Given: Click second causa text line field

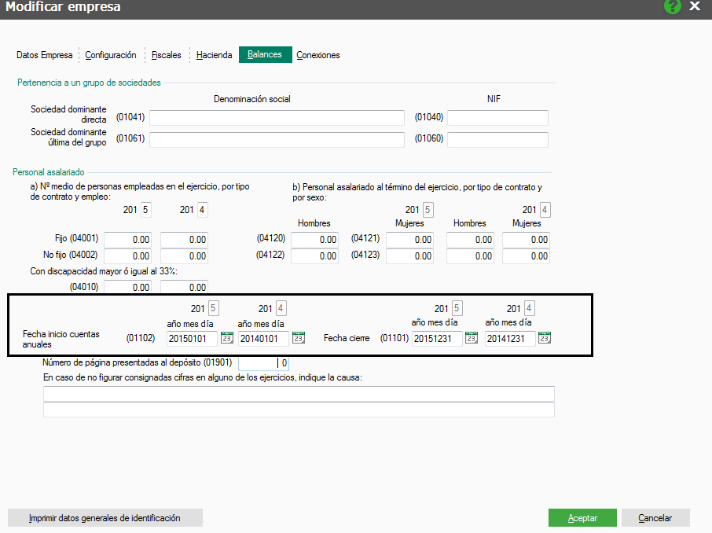Looking at the screenshot, I should pos(299,410).
